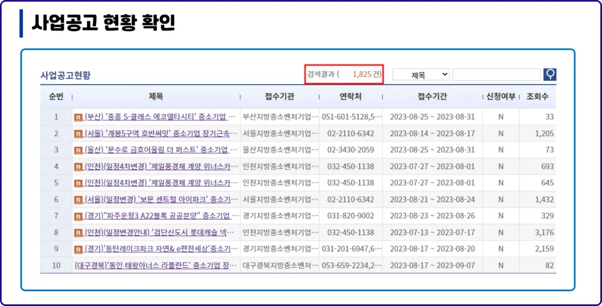Click phone number 031-201-6947
This screenshot has width=602, height=306.
(x=352, y=249)
